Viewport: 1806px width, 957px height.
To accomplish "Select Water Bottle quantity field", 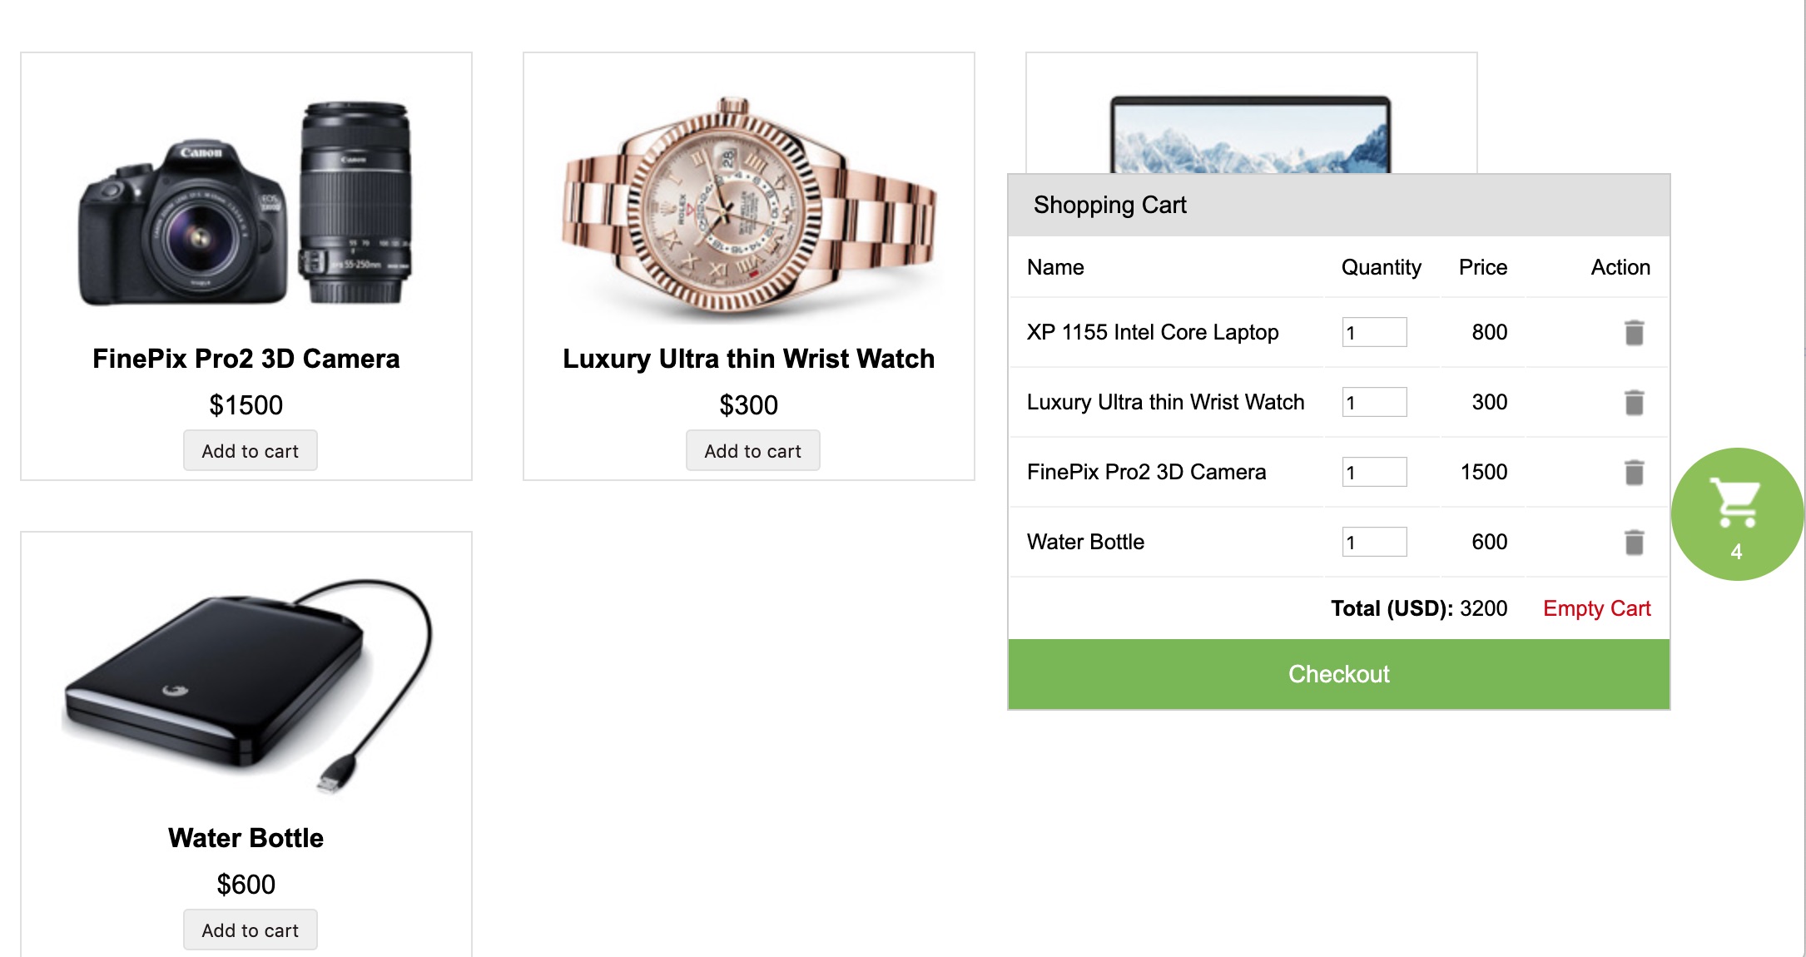I will (1374, 542).
